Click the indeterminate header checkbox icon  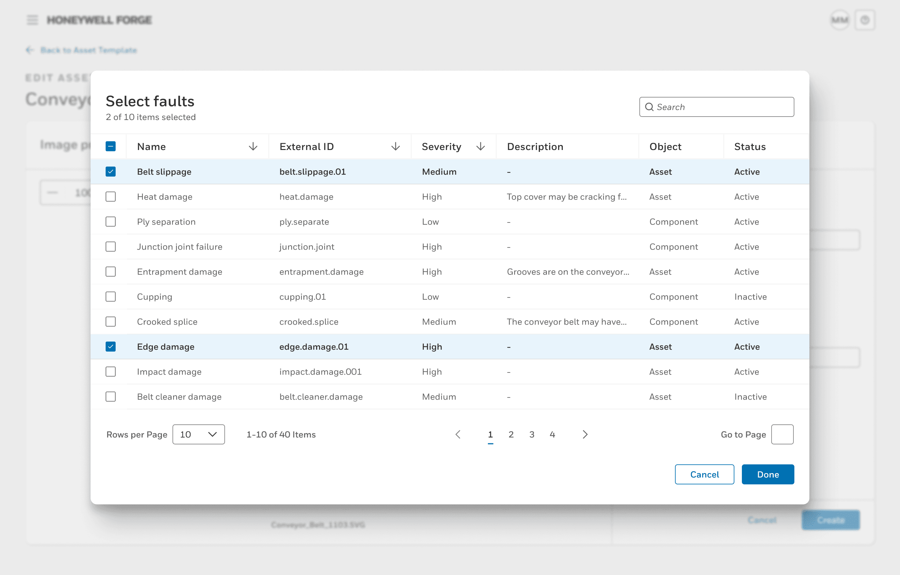click(x=111, y=146)
